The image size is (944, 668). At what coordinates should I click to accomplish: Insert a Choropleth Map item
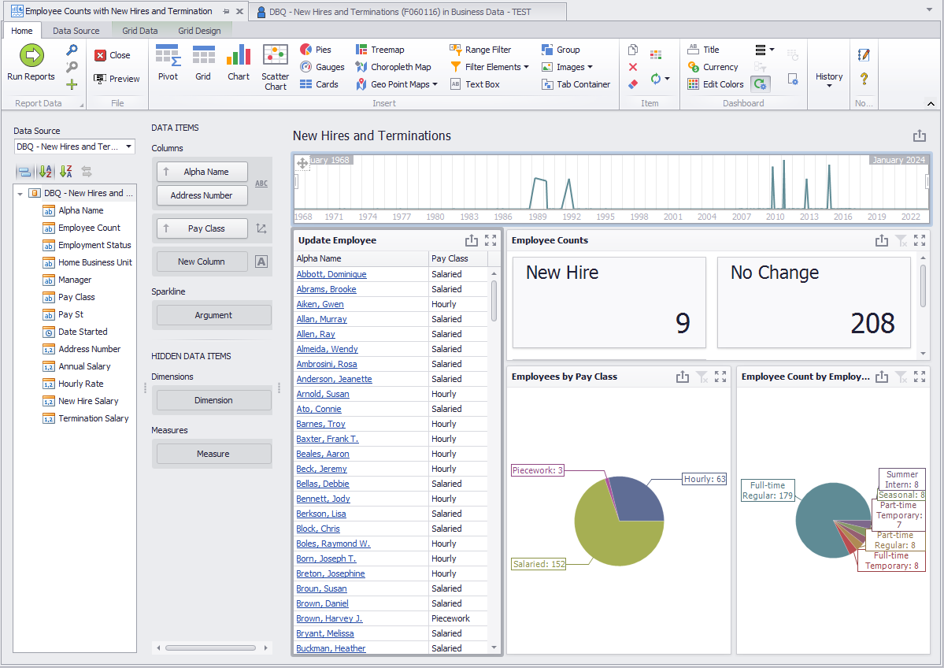pos(393,67)
